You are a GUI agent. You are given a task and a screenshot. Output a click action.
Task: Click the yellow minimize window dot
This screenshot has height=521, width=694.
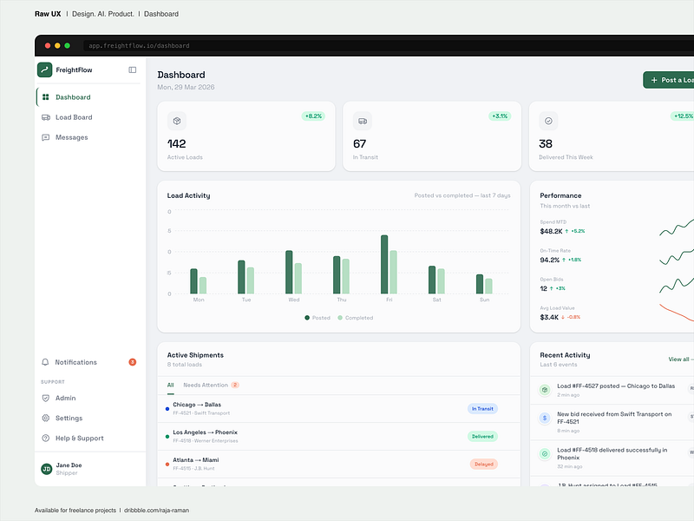(x=57, y=46)
